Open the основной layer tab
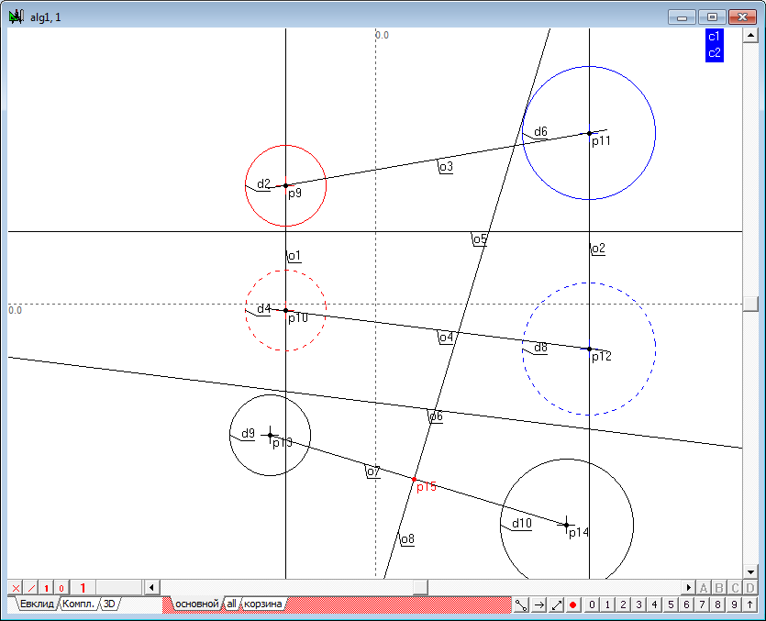The image size is (766, 621). click(x=197, y=604)
